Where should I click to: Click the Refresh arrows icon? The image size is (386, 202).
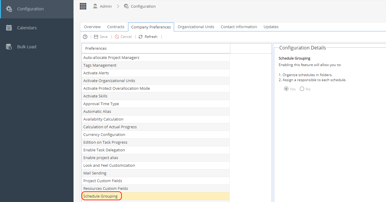[141, 37]
